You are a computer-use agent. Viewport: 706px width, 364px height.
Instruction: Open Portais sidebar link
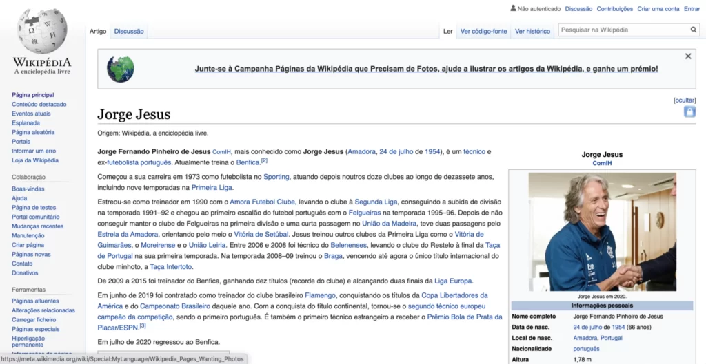(21, 142)
